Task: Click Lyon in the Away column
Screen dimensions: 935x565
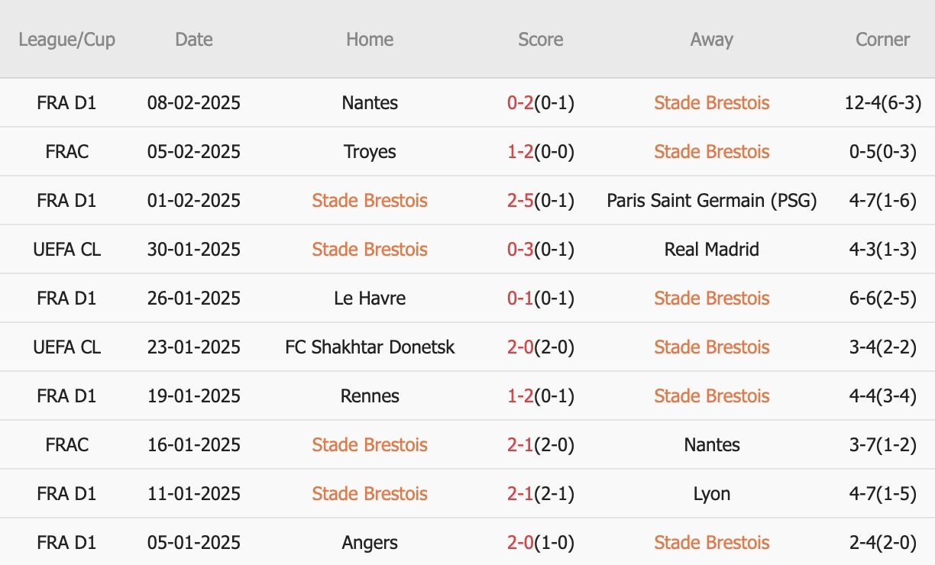Action: (711, 493)
